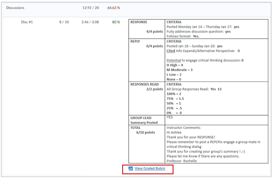Click the 12.92 / 20 Discussions score

coord(91,8)
